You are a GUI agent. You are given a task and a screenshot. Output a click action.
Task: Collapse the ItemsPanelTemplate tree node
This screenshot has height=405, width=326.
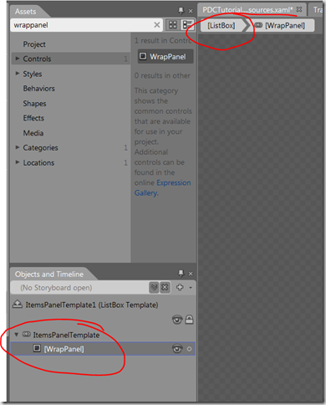(17, 335)
